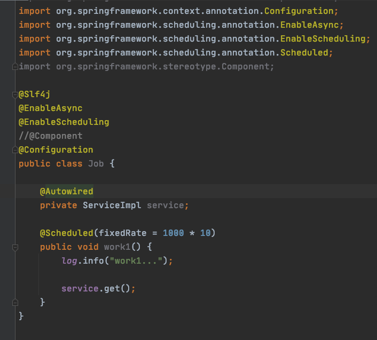Click the @Scheduled annotation

click(x=67, y=233)
